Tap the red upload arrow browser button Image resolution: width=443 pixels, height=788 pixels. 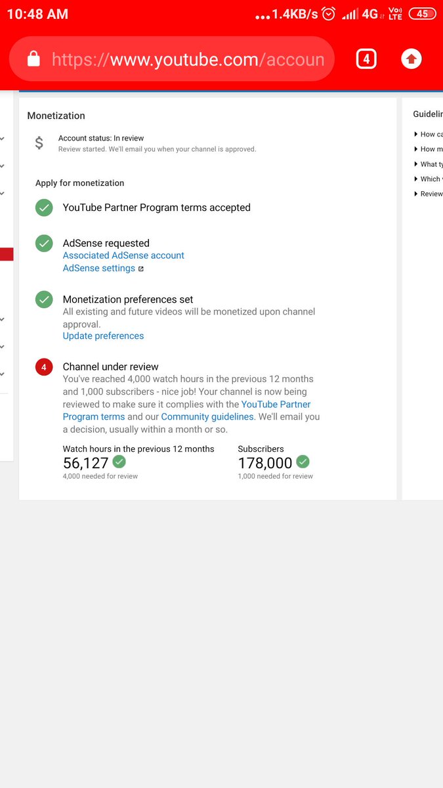pos(411,59)
